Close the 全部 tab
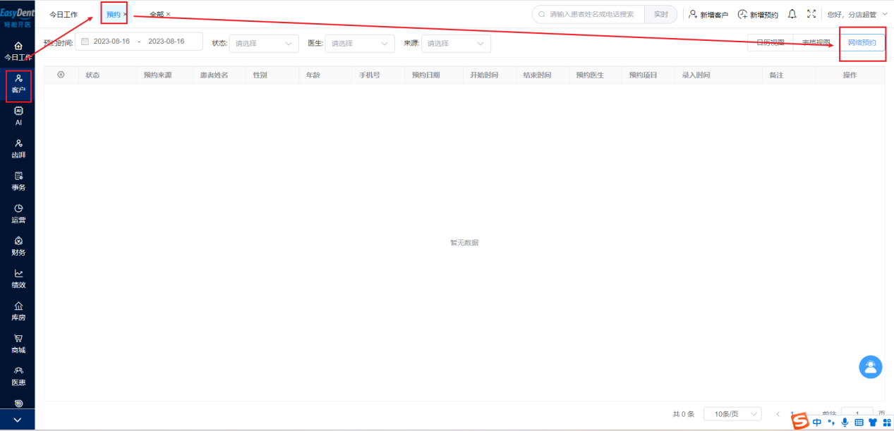The height and width of the screenshot is (431, 894). (169, 14)
